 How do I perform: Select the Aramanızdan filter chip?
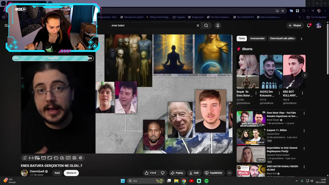[x=257, y=39]
